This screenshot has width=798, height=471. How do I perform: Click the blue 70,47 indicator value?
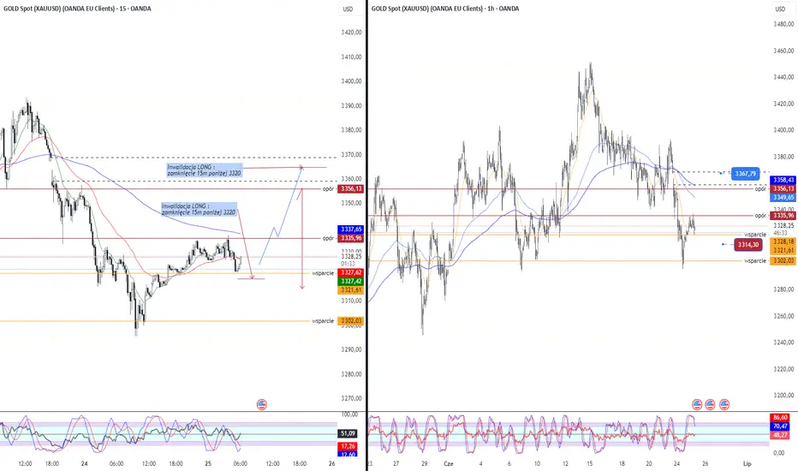click(780, 426)
